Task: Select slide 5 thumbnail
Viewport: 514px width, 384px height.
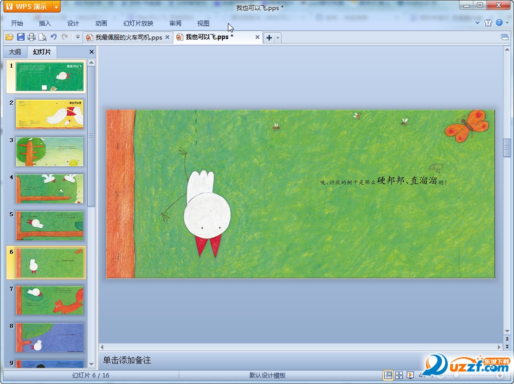Action: [x=50, y=226]
